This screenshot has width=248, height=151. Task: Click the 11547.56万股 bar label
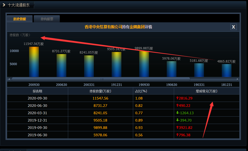[x=34, y=44]
